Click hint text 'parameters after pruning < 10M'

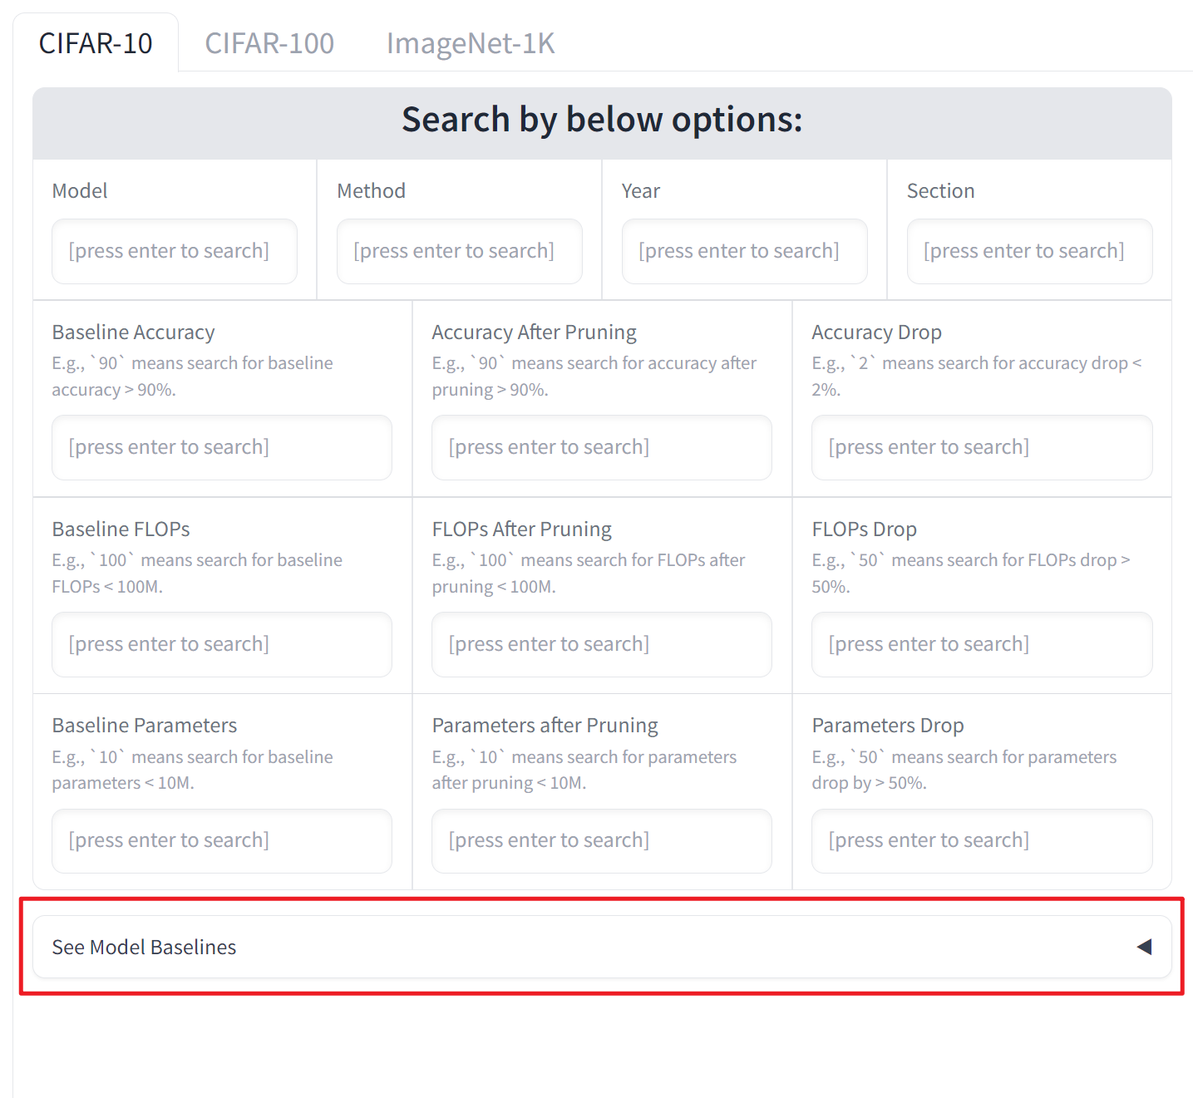tap(584, 770)
